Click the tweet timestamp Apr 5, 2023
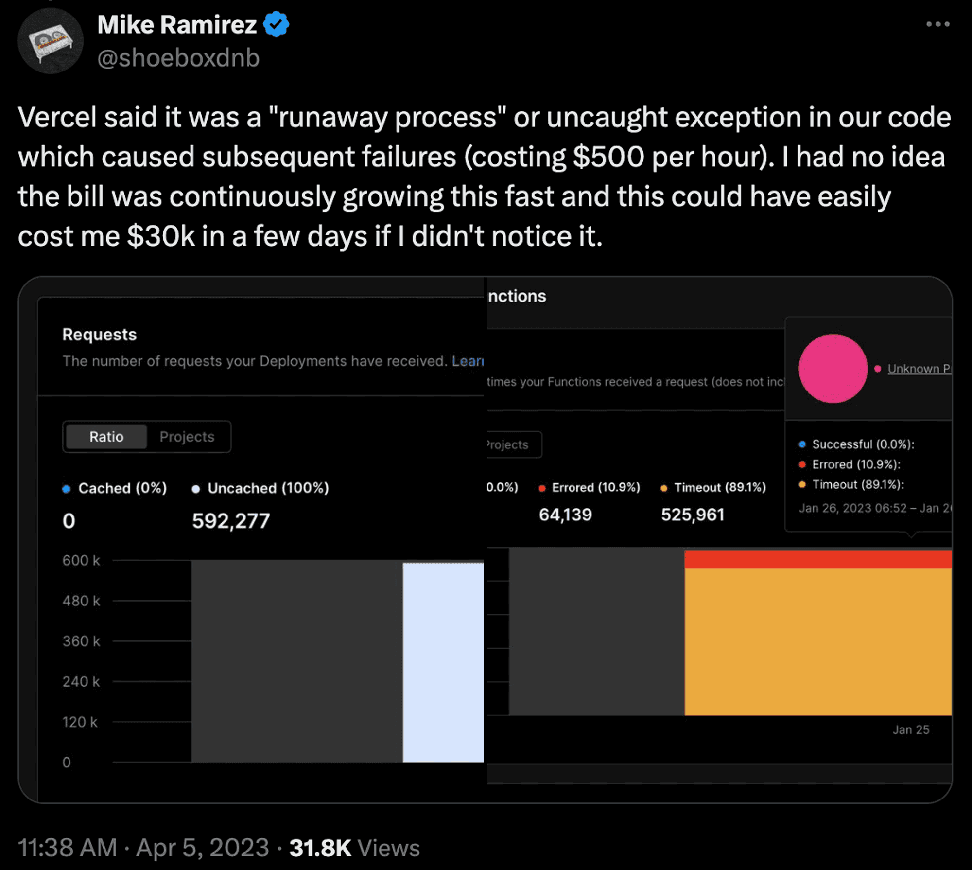 [x=202, y=848]
